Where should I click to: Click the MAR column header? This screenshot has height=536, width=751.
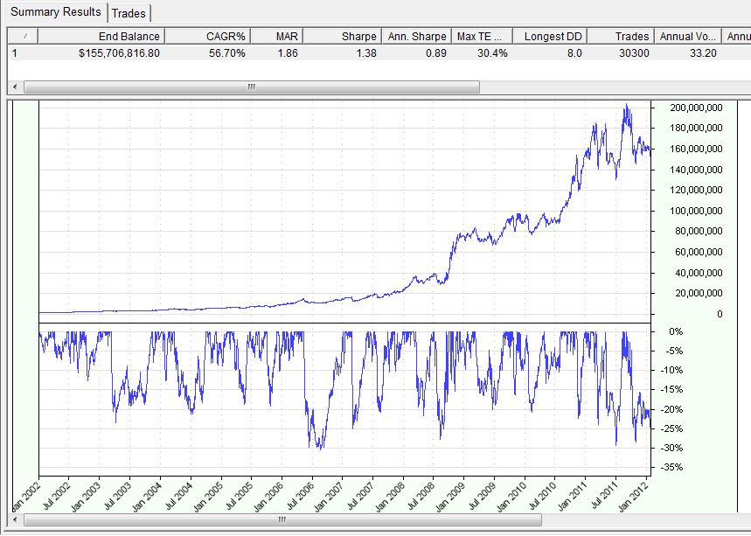278,36
